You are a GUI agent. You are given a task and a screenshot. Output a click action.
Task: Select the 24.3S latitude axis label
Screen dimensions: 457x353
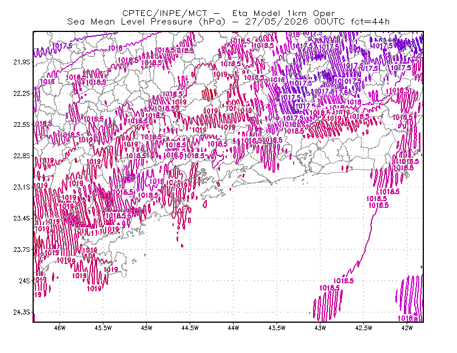(22, 312)
